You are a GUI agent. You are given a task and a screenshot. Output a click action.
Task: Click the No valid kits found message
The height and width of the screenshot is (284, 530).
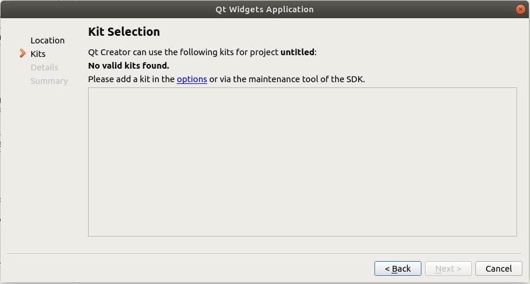coord(129,66)
